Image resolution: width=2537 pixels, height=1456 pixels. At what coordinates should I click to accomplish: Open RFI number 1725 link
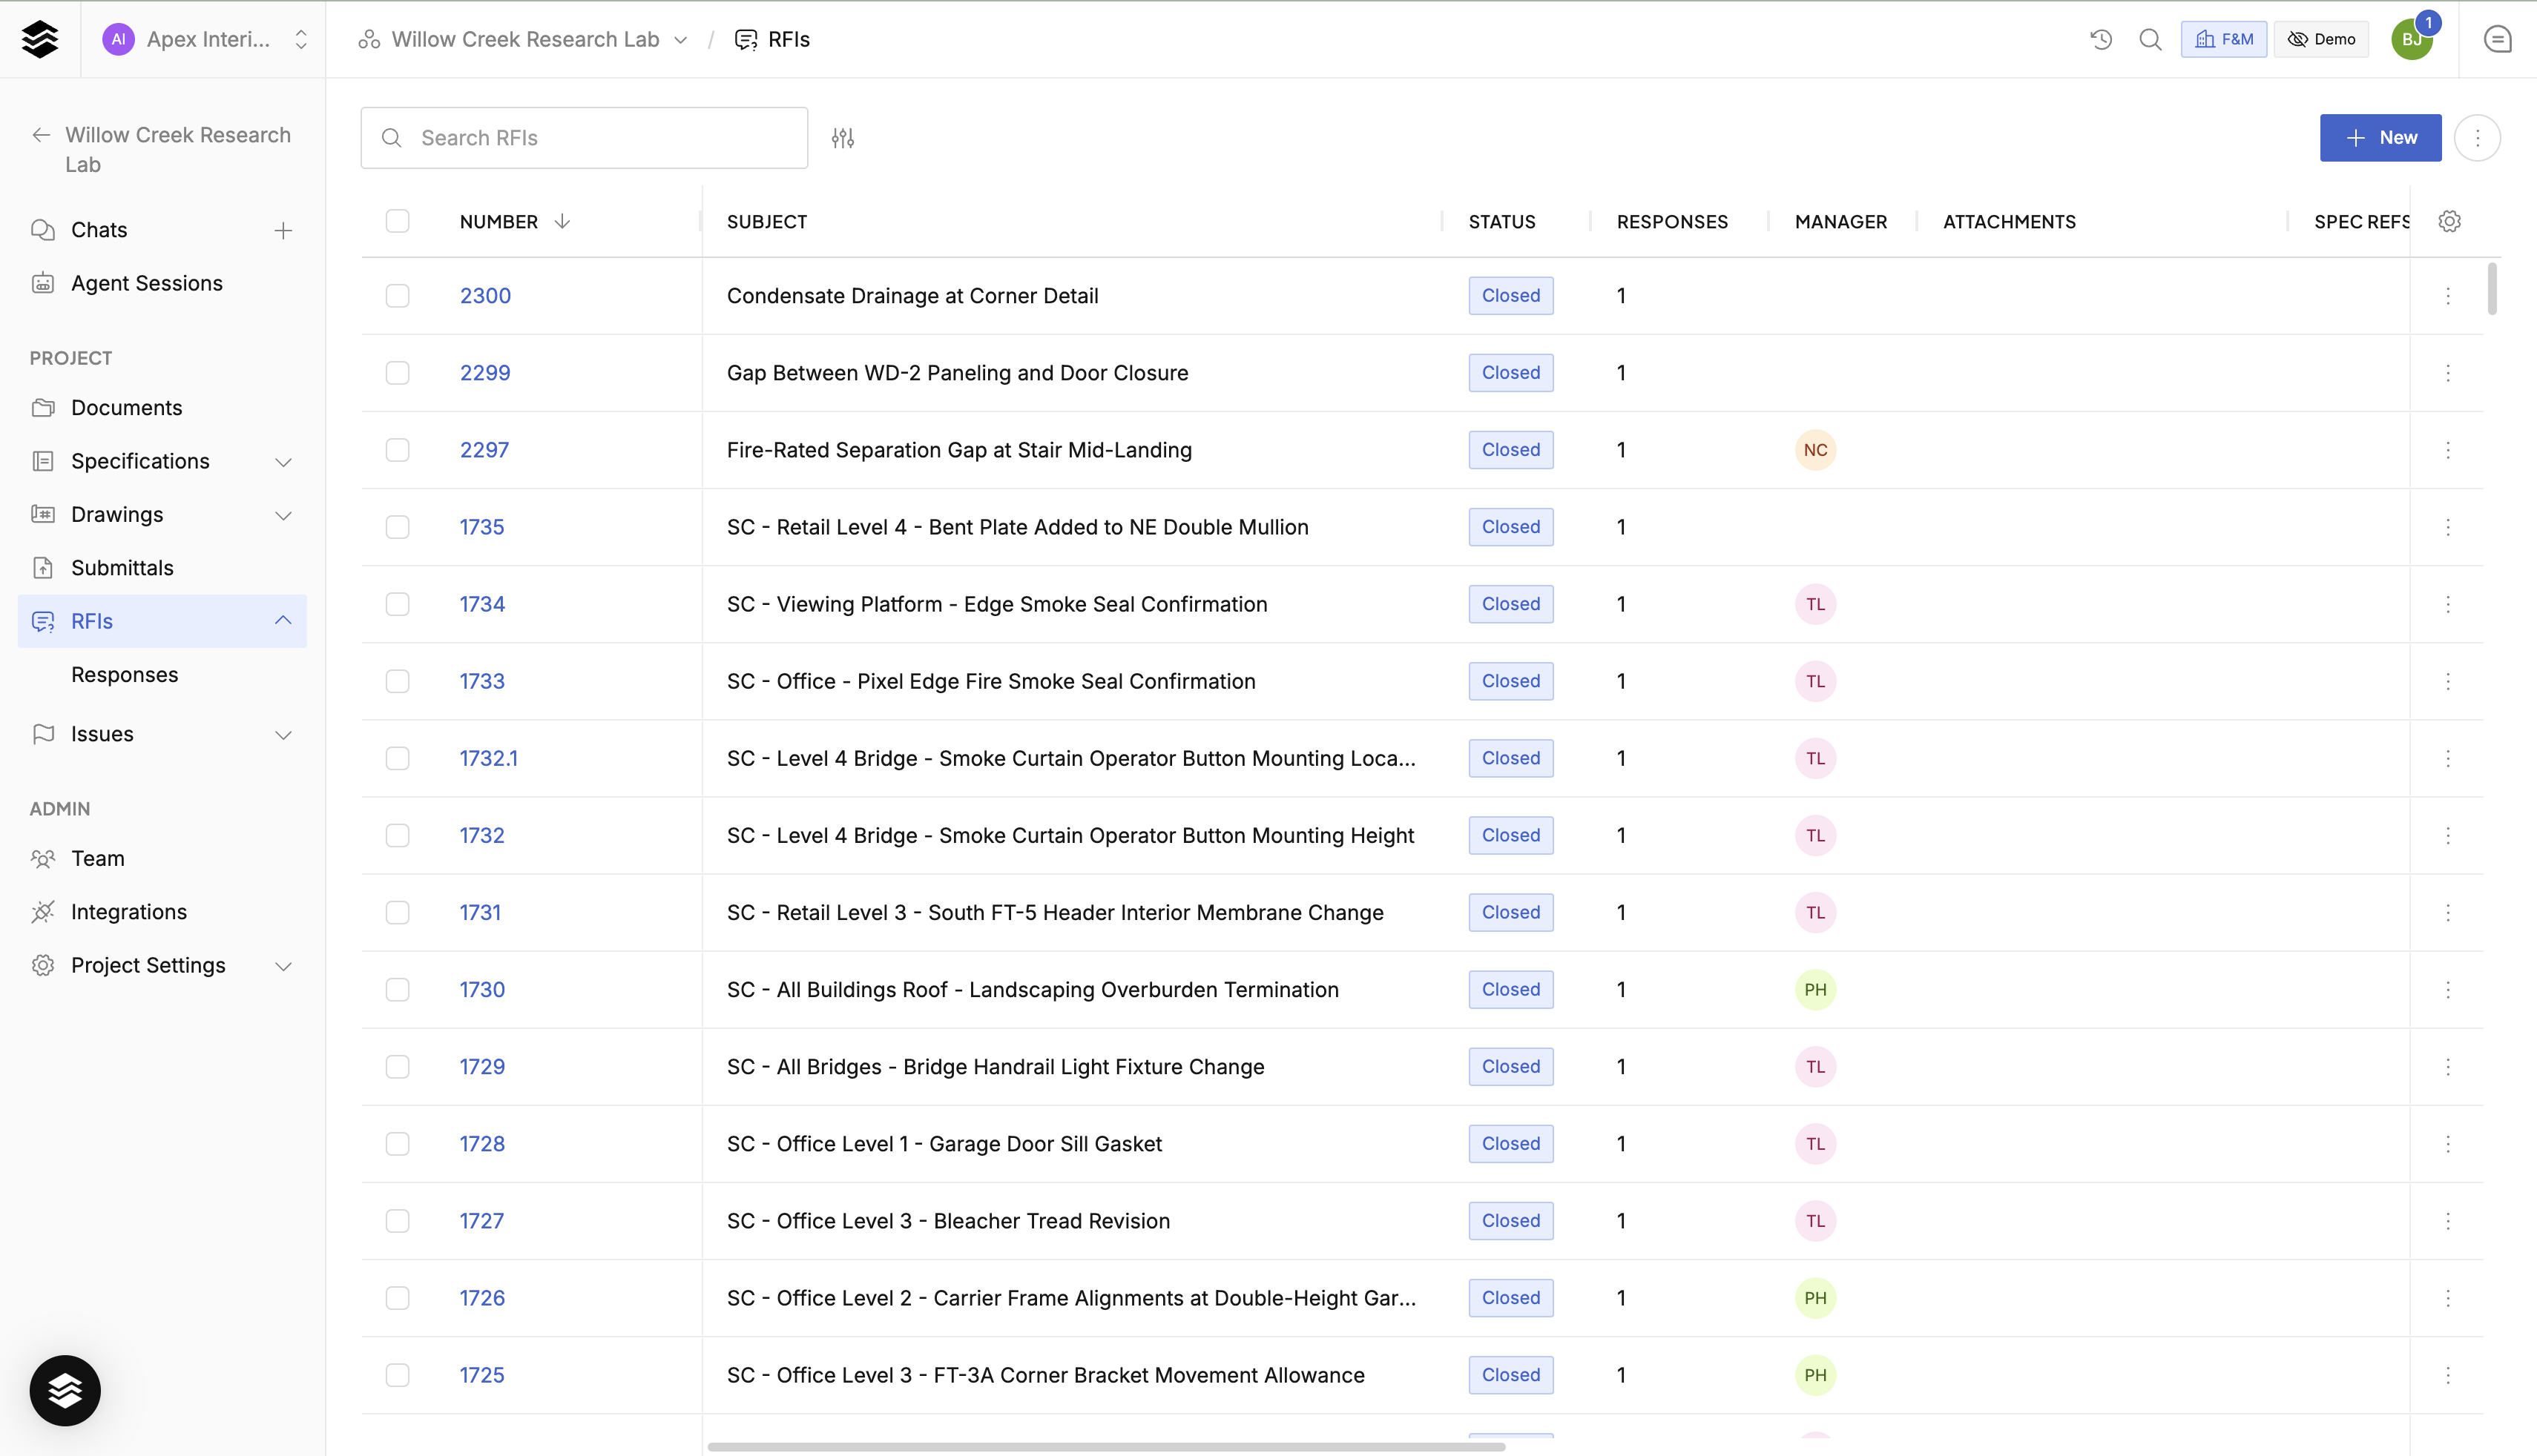[x=481, y=1375]
